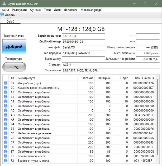This screenshot has height=166, width=162.
Task: Click status orb for attribute F2
Action: pyautogui.click(x=6, y=160)
